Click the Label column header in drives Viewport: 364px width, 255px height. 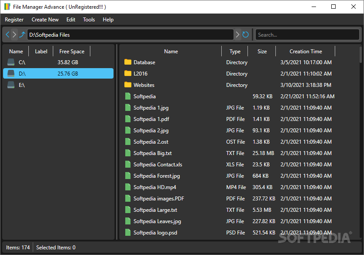[x=41, y=52]
